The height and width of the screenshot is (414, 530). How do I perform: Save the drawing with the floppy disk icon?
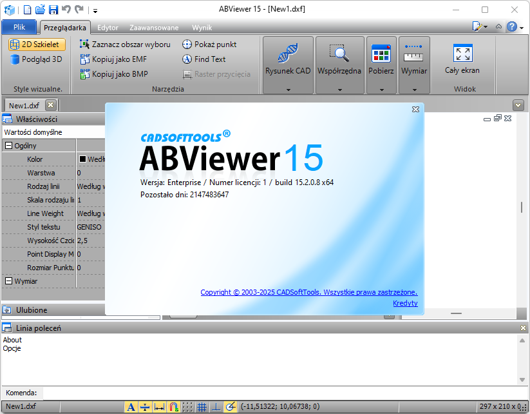tap(53, 10)
